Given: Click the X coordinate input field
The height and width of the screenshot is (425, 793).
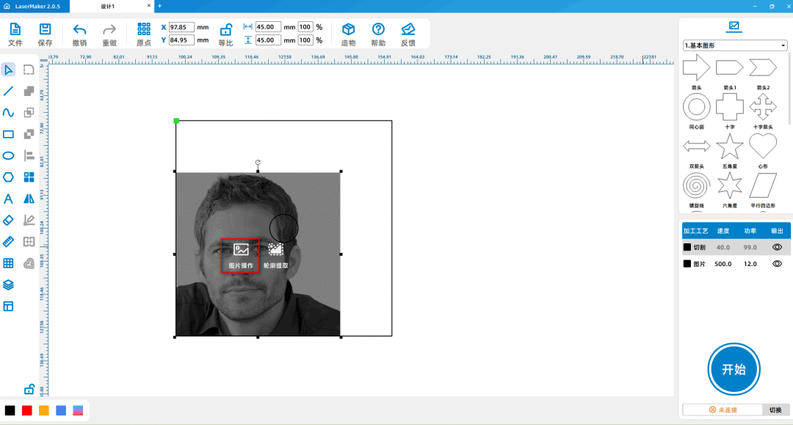Looking at the screenshot, I should click(x=181, y=27).
